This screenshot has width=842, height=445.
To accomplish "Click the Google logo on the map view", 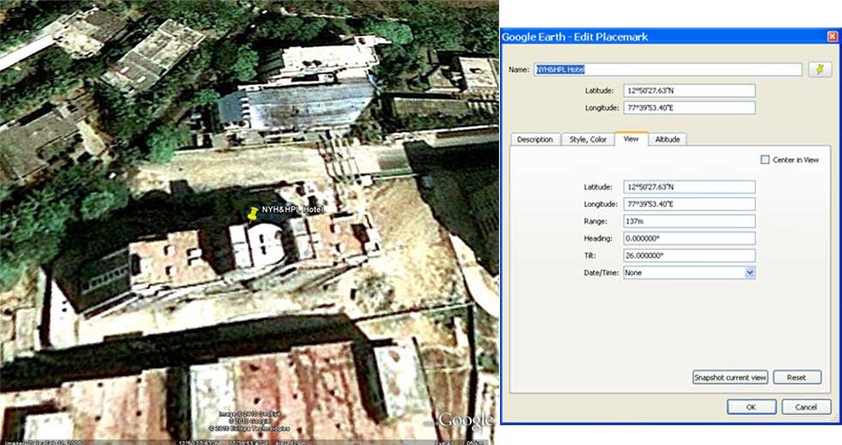I will tap(465, 420).
